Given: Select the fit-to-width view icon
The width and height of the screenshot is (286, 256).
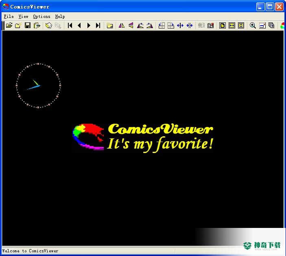Looking at the screenshot, I should (x=232, y=25).
